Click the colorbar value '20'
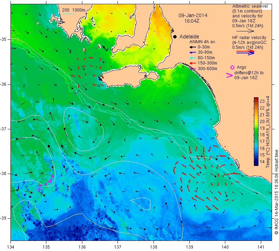The height and width of the screenshot is (251, 279). [262, 122]
